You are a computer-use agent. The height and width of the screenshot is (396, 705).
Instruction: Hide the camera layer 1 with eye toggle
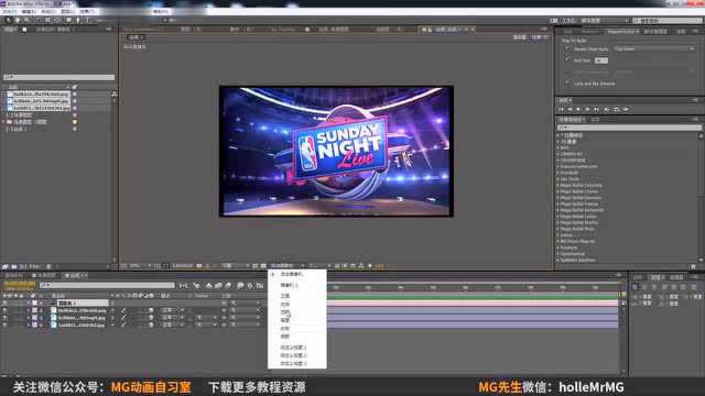click(5, 303)
